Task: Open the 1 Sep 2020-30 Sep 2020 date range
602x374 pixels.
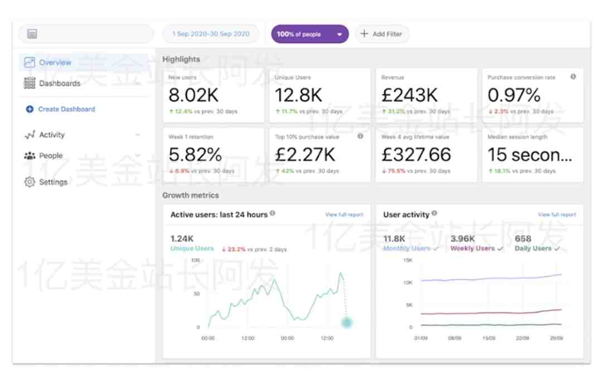Action: pyautogui.click(x=211, y=34)
